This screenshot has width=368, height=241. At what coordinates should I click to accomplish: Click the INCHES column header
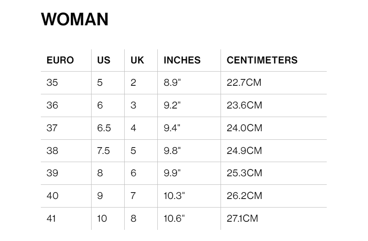[182, 60]
